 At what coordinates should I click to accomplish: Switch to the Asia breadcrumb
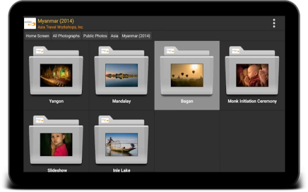click(114, 36)
